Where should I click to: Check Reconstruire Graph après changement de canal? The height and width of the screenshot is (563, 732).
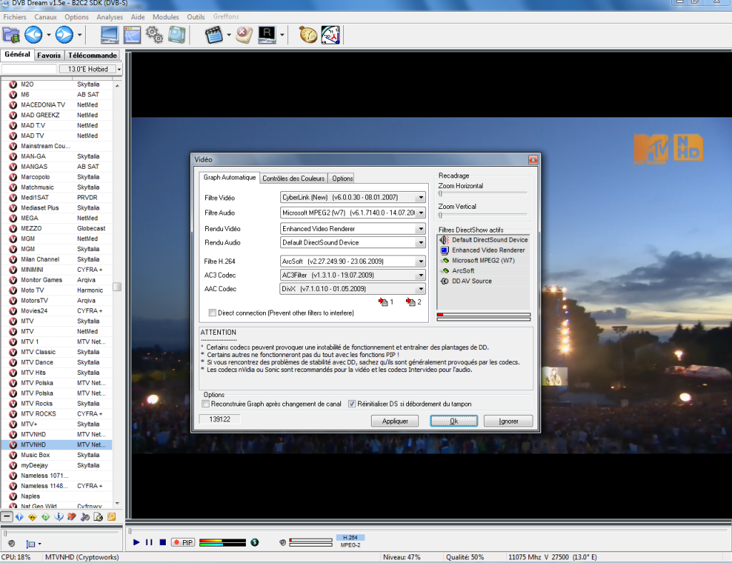(x=205, y=403)
